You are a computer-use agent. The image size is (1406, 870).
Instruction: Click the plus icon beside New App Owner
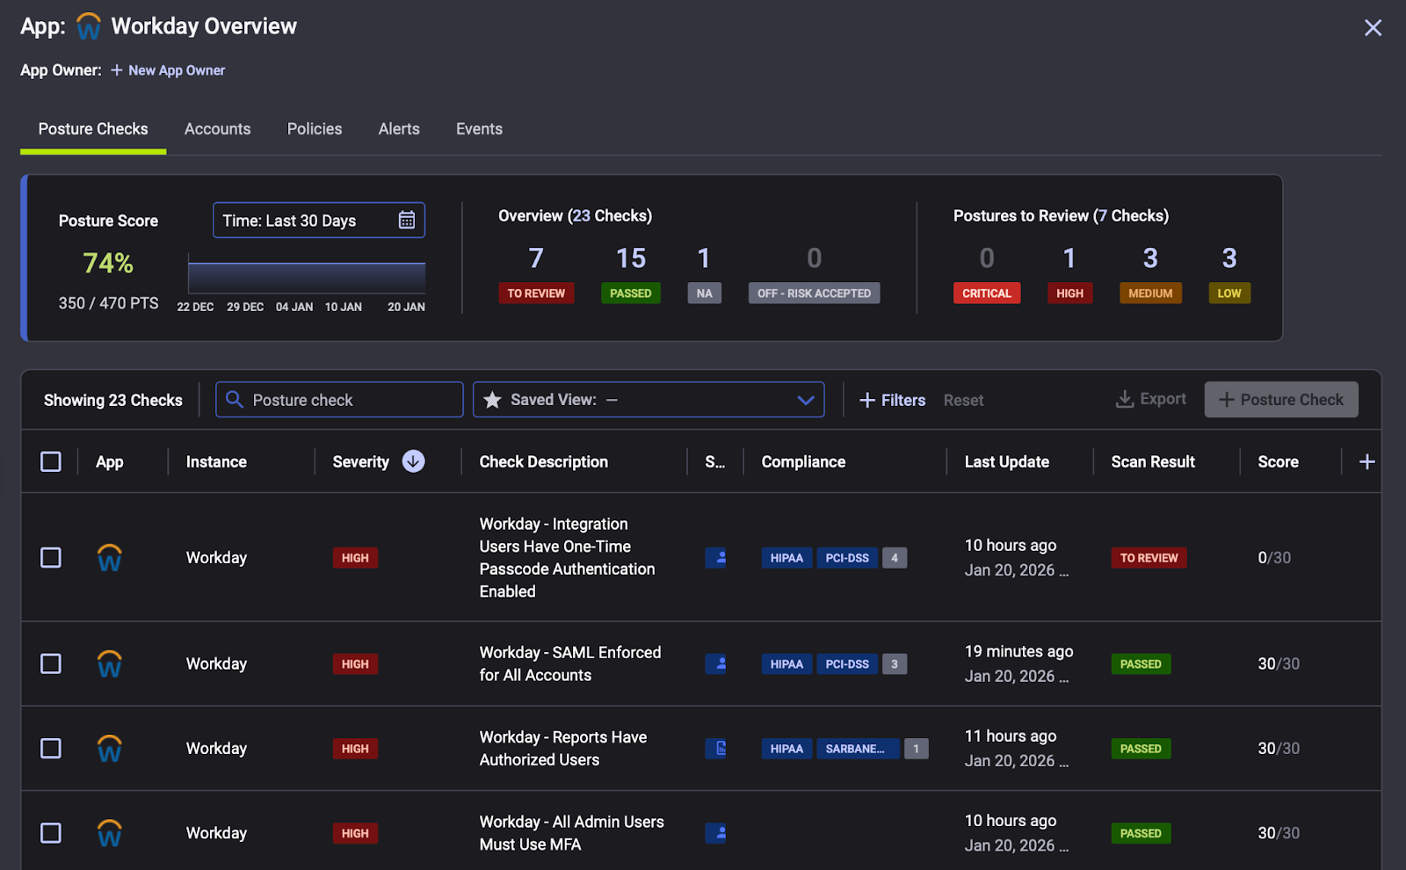click(116, 70)
